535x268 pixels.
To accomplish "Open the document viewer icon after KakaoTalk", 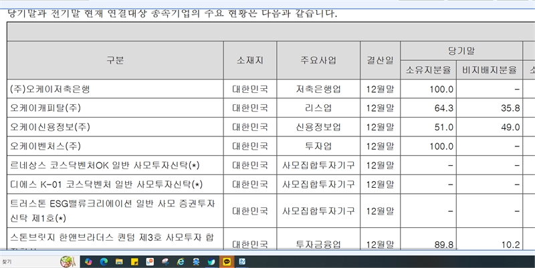I will pos(242,261).
